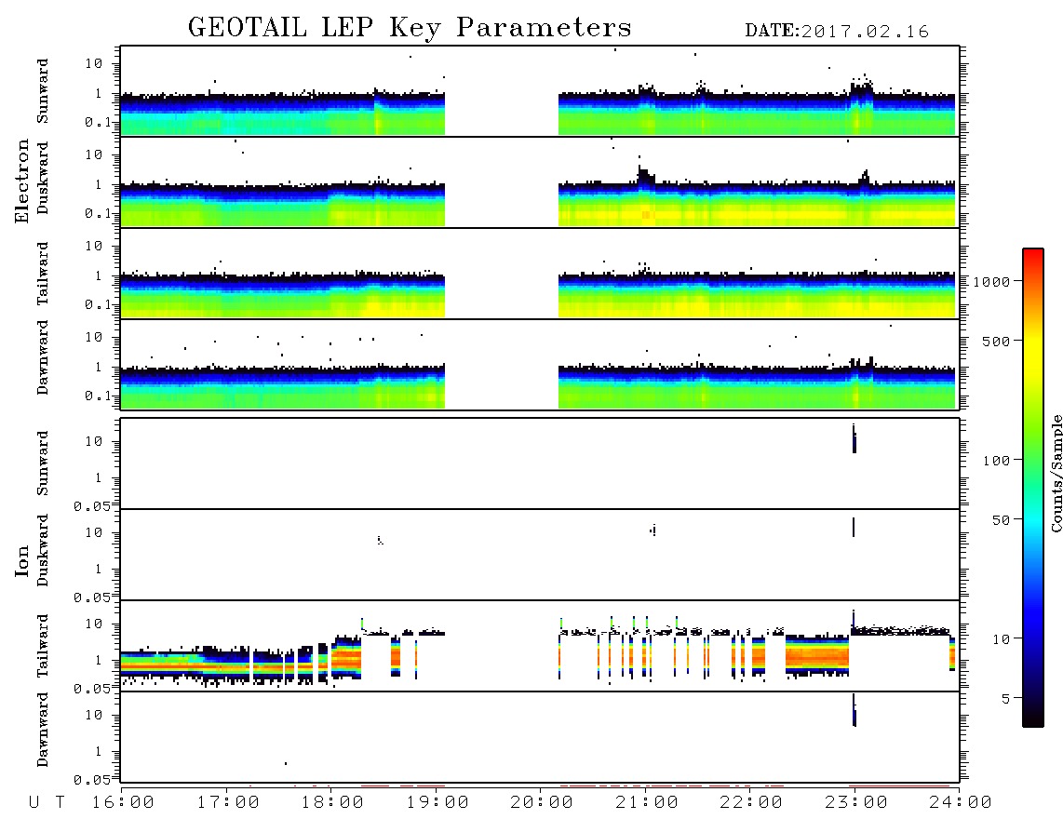Click the DATE:2017.02.16 label
1063x819 pixels.
837,32
